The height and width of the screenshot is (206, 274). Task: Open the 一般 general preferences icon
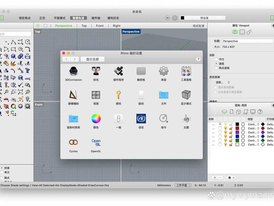point(119,118)
